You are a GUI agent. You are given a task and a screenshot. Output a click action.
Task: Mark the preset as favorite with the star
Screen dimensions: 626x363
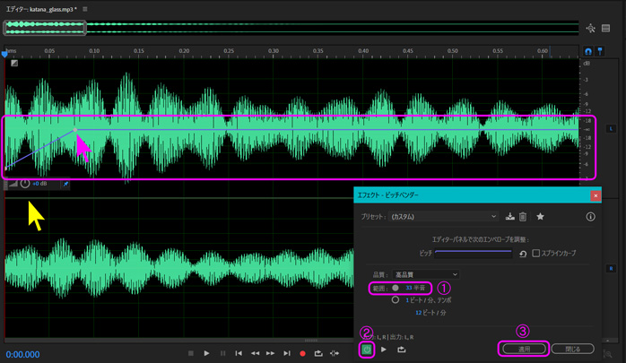(540, 216)
